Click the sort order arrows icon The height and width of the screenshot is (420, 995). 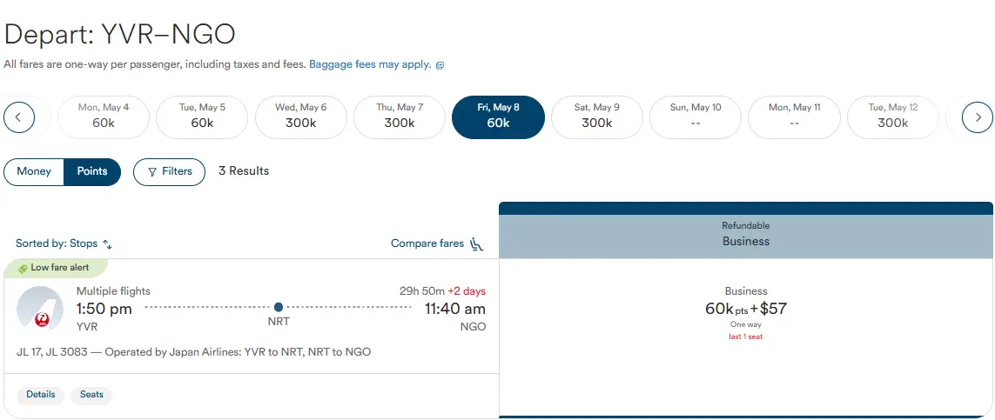tap(108, 244)
